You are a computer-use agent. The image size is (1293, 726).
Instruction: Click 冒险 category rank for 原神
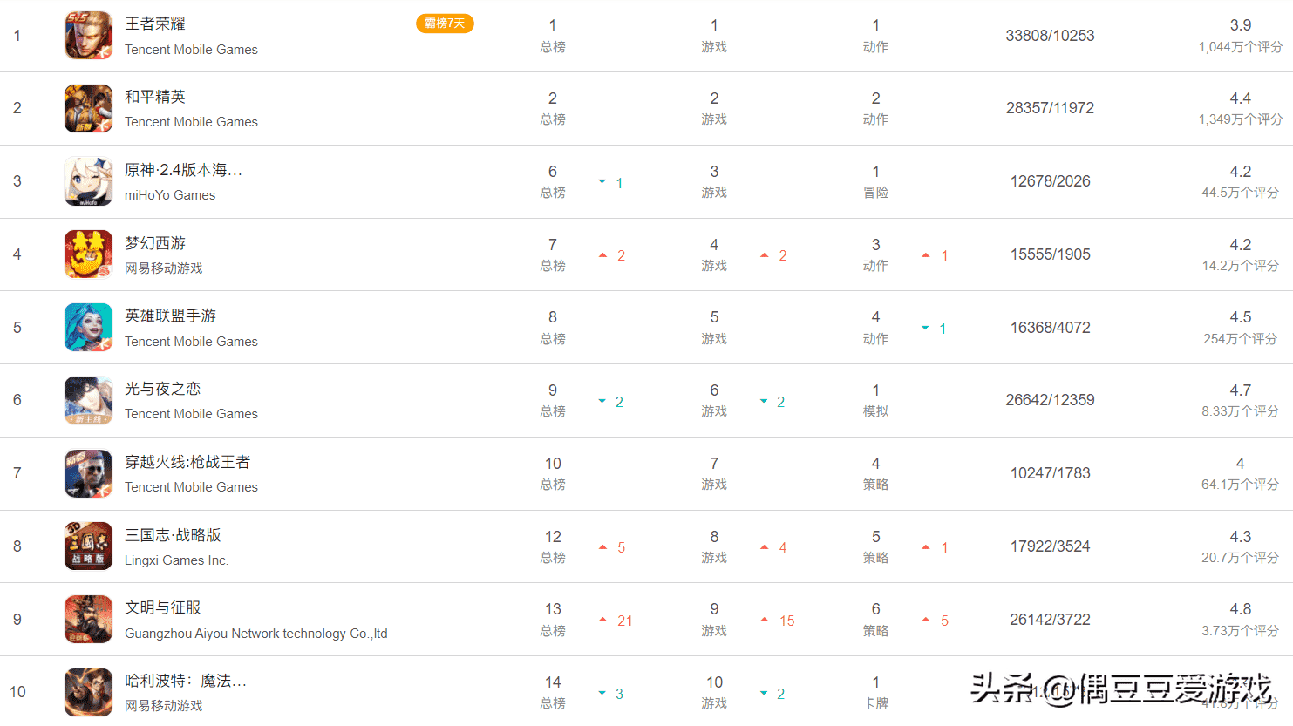[x=876, y=182]
